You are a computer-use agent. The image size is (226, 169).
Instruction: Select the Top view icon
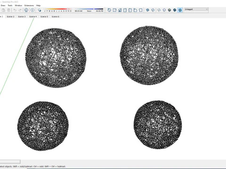(114, 10)
